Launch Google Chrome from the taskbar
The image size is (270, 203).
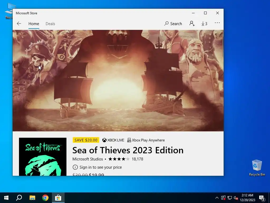pyautogui.click(x=45, y=198)
